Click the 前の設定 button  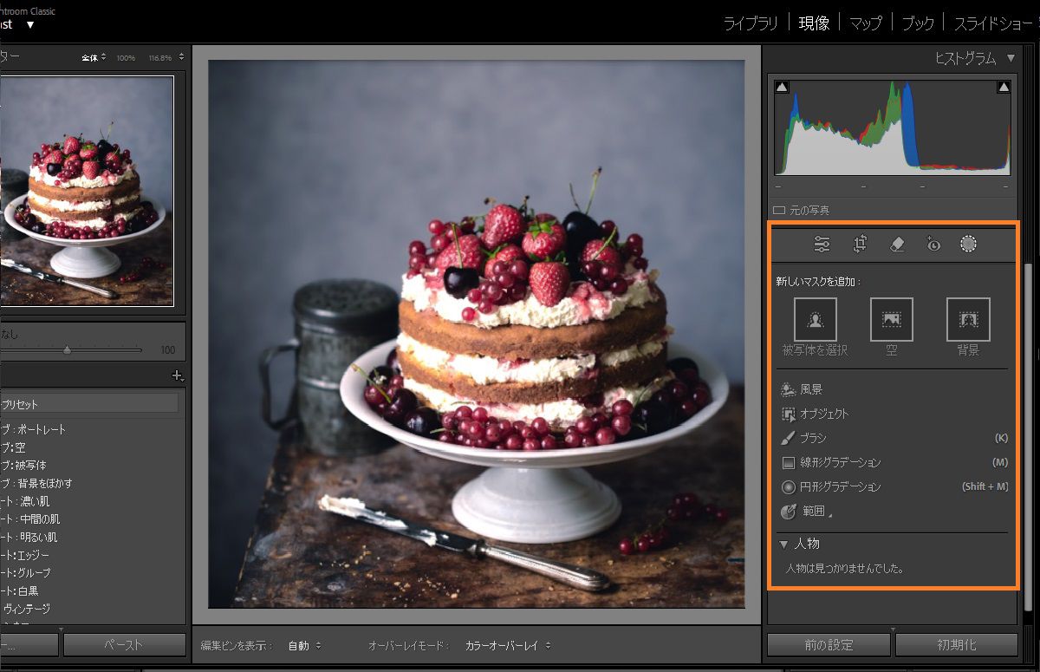829,645
